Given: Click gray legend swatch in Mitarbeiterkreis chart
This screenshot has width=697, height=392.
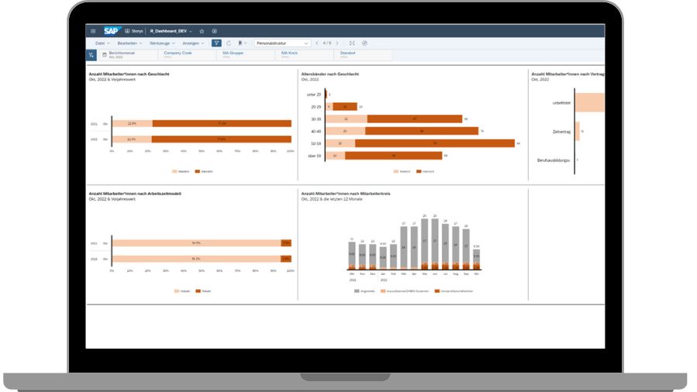Looking at the screenshot, I should 357,291.
